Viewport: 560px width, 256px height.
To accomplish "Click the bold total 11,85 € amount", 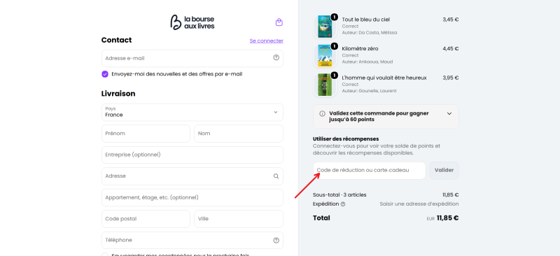I will point(447,218).
